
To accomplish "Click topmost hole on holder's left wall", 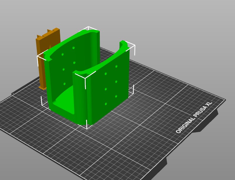I will click(x=74, y=48).
